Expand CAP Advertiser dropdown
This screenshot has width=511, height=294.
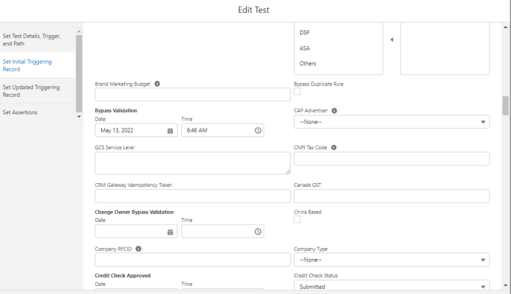(x=391, y=122)
